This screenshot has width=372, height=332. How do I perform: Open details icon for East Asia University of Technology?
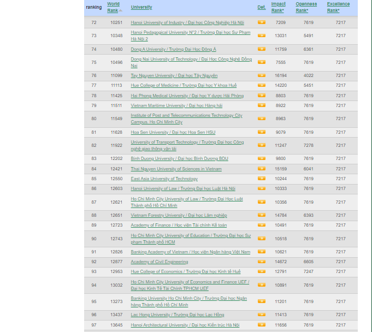click(x=262, y=179)
